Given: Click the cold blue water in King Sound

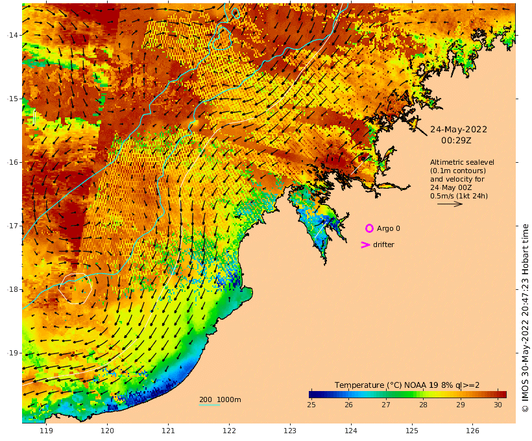Looking at the screenshot, I should point(320,226).
